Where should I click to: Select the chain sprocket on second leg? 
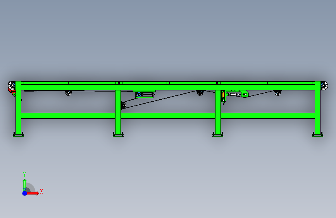coord(124,106)
